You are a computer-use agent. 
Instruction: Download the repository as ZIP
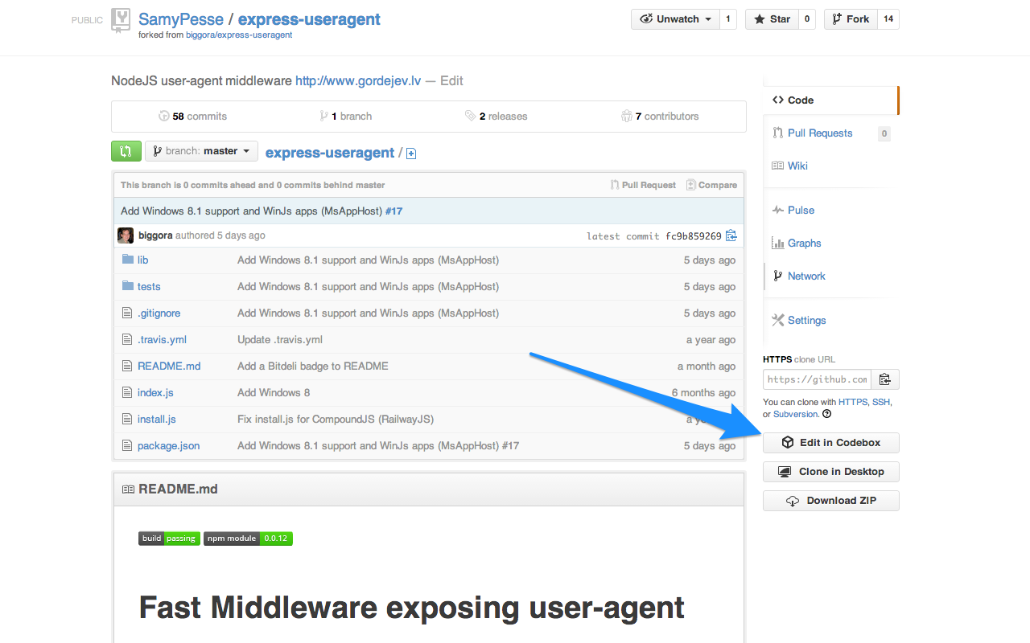point(830,500)
